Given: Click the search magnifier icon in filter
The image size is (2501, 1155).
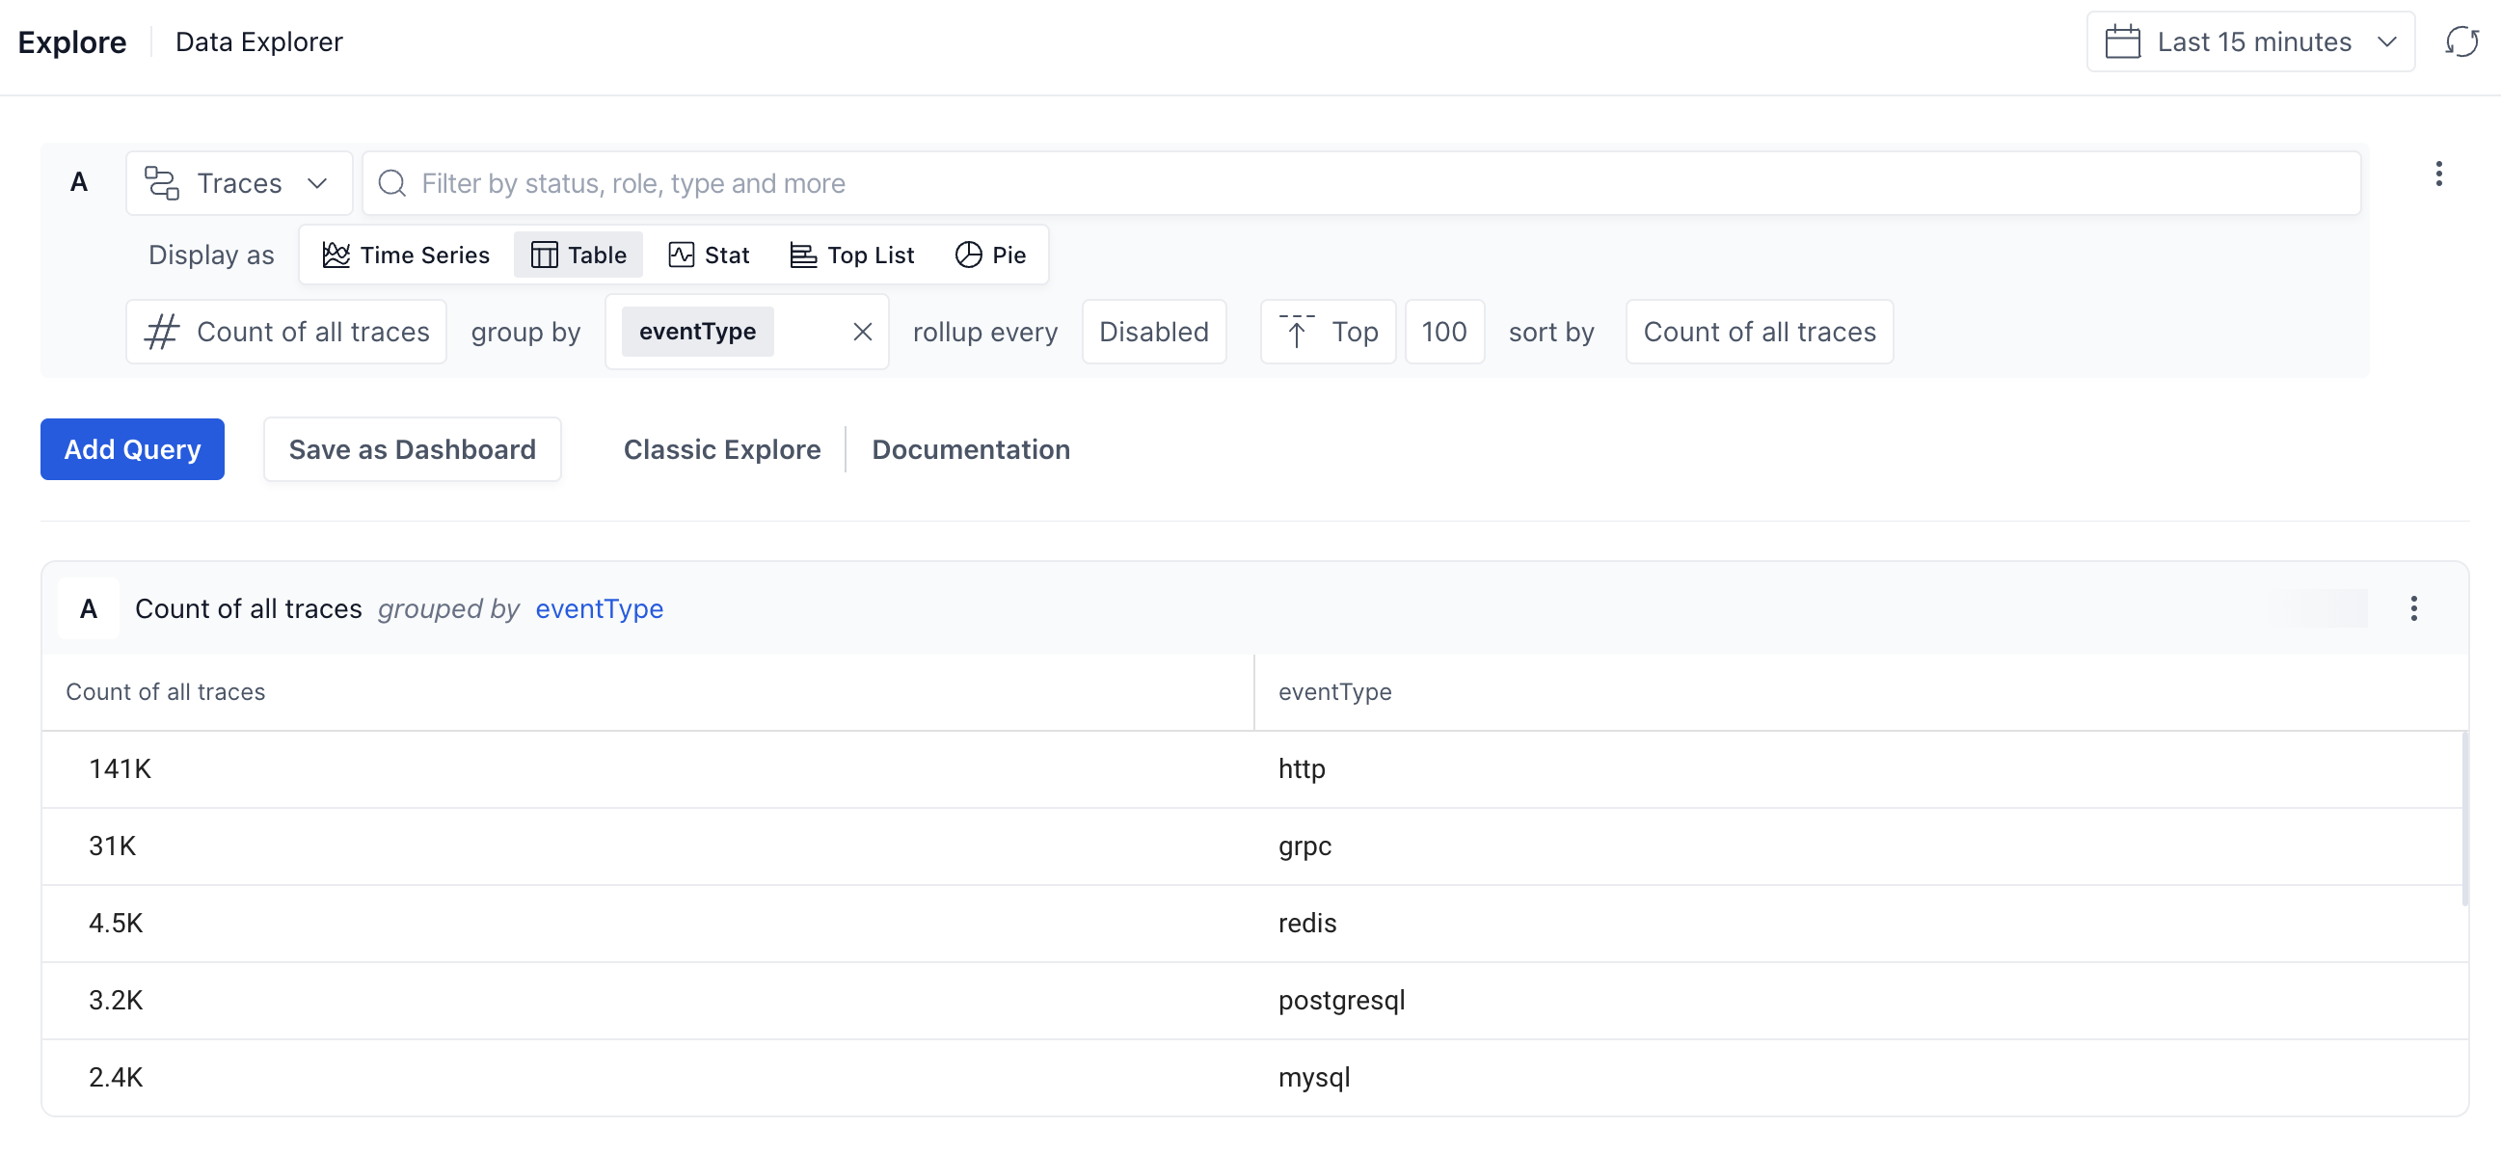Looking at the screenshot, I should (392, 183).
